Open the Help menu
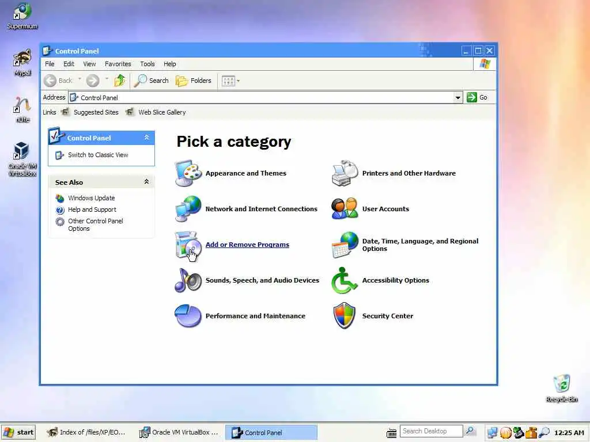 point(170,64)
